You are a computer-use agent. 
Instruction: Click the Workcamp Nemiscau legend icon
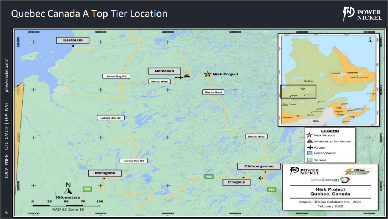pyautogui.click(x=310, y=141)
